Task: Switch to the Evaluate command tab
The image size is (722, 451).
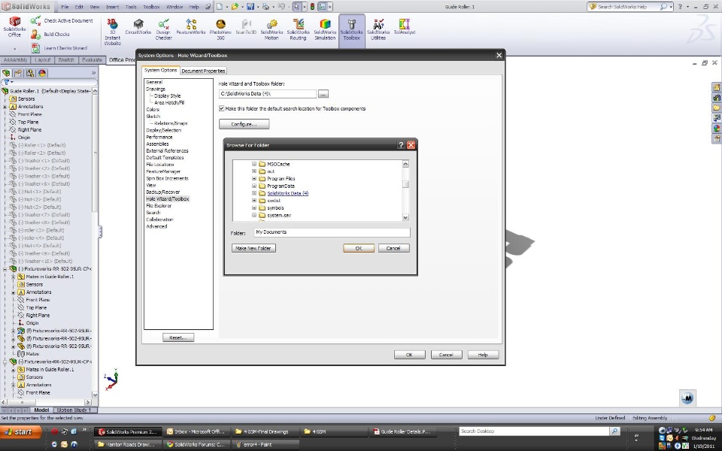Action: coord(92,60)
